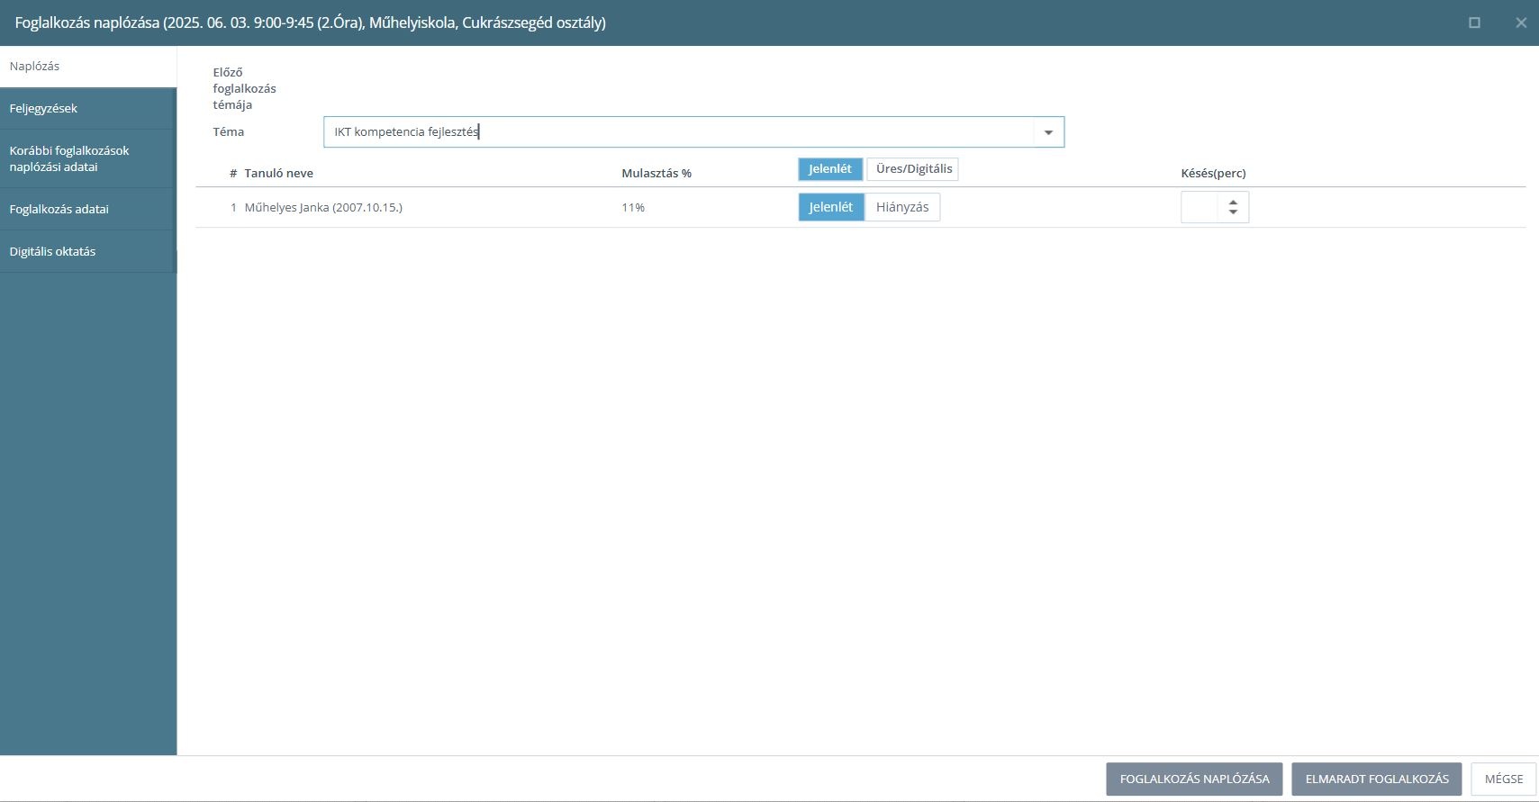Click the Késés(perc) column header
Screen dimensions: 1539x802
click(1214, 174)
